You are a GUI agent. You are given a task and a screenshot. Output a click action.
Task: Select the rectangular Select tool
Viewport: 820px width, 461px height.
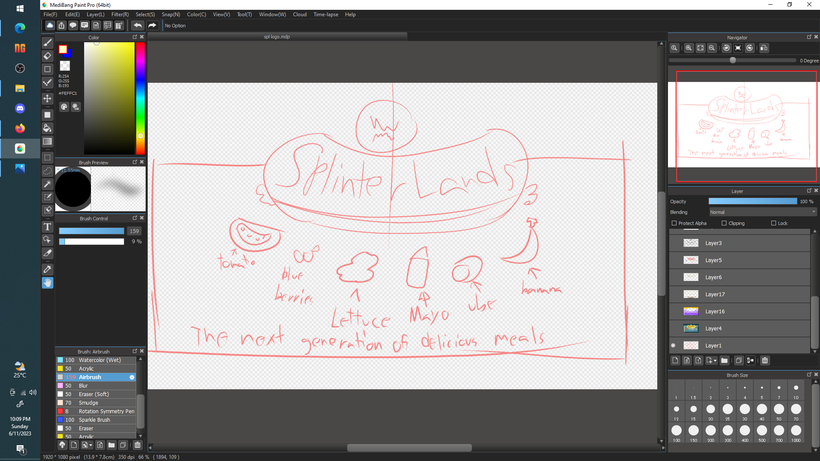tap(47, 158)
